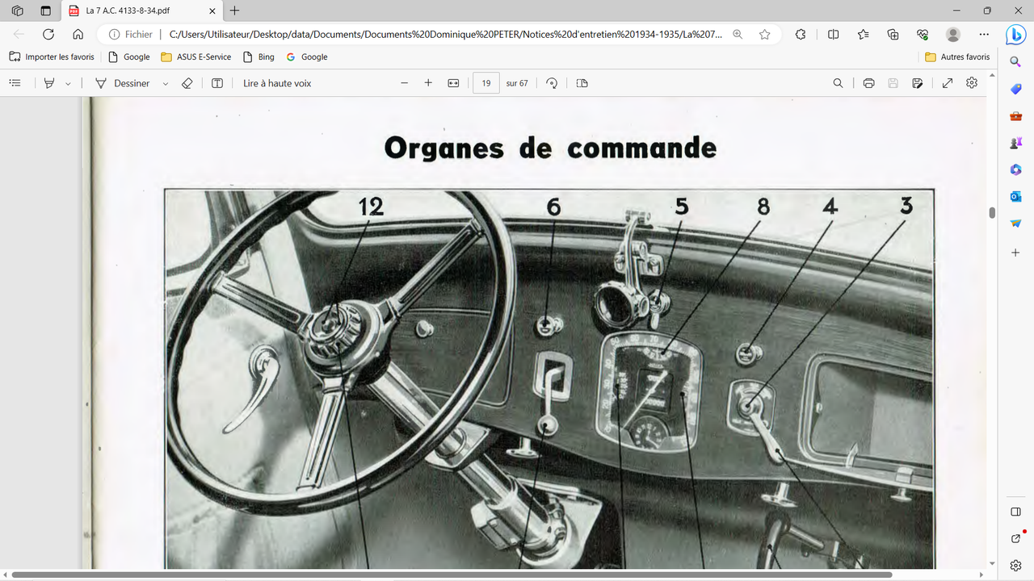Viewport: 1034px width, 581px height.
Task: Add a text box to PDF
Action: click(217, 83)
